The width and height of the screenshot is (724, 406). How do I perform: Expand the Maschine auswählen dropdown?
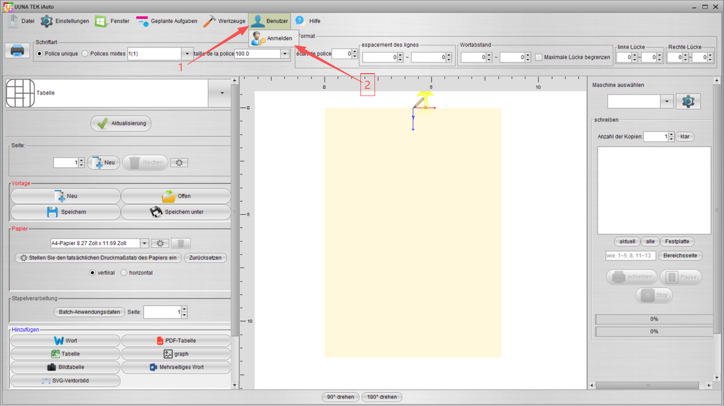click(666, 101)
